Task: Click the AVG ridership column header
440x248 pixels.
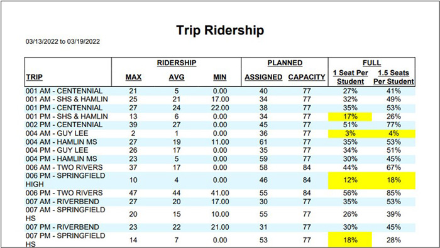Action: click(177, 77)
